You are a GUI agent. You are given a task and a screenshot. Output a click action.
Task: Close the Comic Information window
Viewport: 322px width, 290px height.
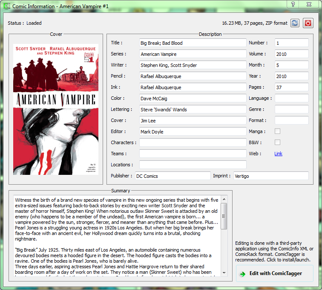(309, 4)
